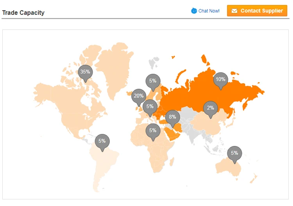The width and height of the screenshot is (293, 206).
Task: Select the 5% pin over South America
Action: 102,142
